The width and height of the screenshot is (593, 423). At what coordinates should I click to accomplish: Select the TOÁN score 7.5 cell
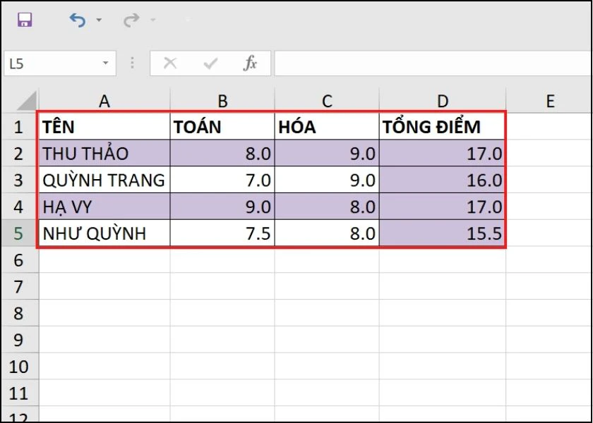coord(222,233)
